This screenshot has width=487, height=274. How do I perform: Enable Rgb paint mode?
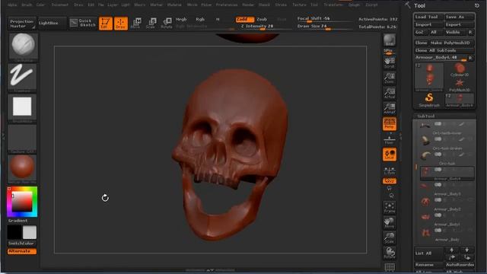pos(200,19)
